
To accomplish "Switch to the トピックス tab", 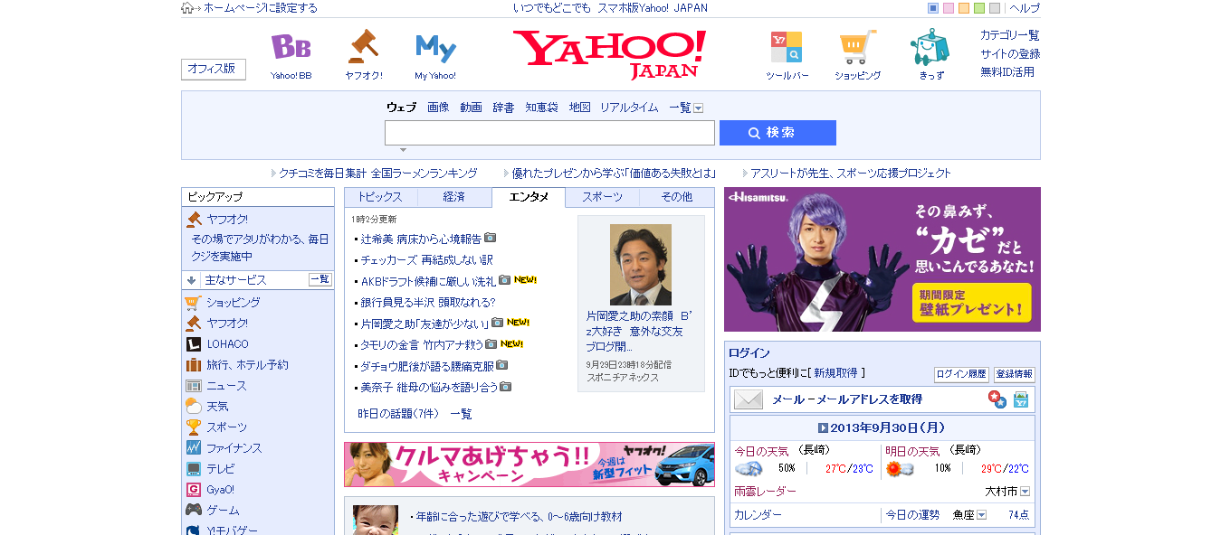I will coord(381,197).
